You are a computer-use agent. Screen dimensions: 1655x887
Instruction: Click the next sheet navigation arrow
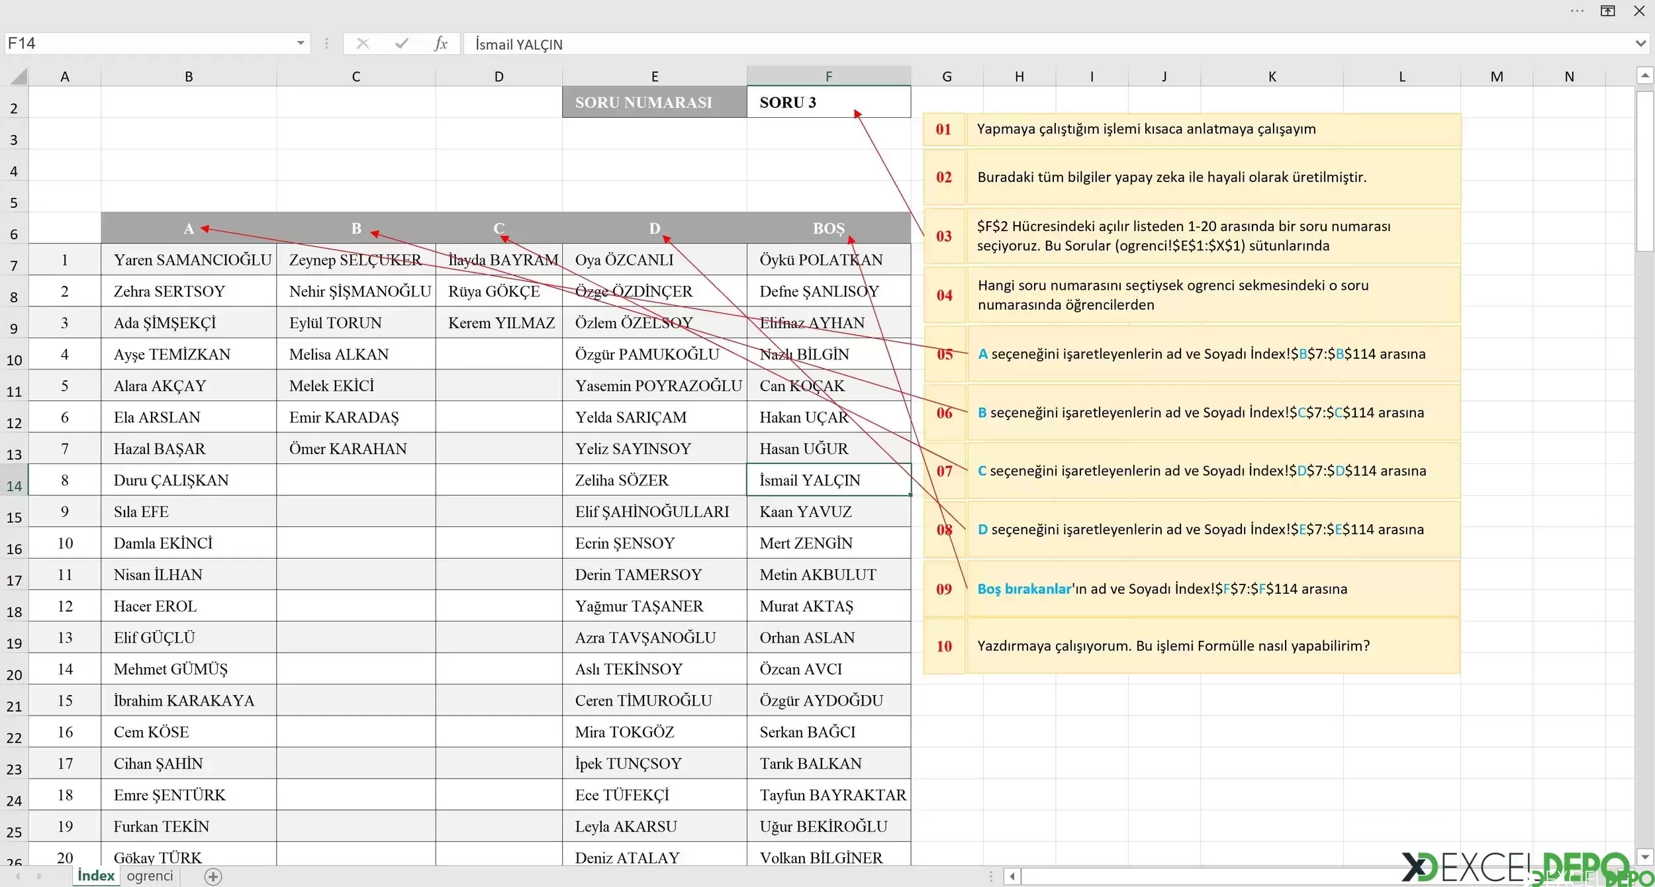(x=39, y=876)
